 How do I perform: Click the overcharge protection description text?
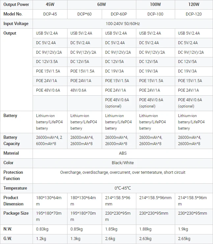click(122, 172)
